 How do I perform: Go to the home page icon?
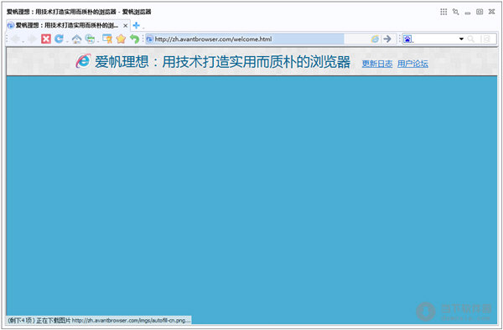tap(76, 39)
